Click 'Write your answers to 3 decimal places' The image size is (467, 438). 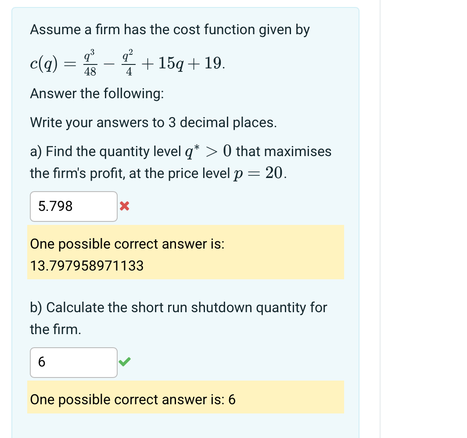pyautogui.click(x=153, y=122)
